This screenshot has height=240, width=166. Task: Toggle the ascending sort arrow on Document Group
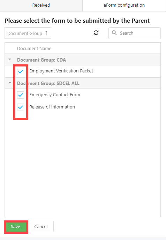[46, 33]
